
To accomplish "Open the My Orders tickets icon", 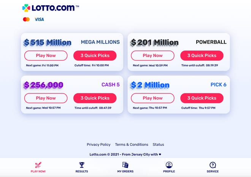I will click(125, 165).
